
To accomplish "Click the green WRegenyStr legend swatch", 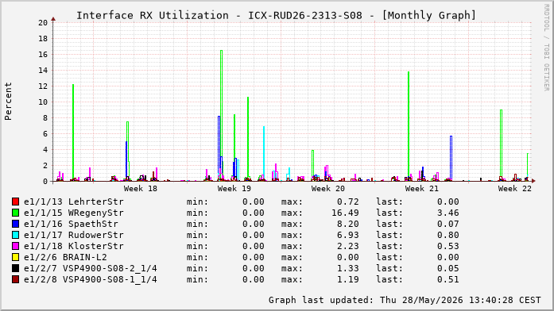I will tap(15, 213).
